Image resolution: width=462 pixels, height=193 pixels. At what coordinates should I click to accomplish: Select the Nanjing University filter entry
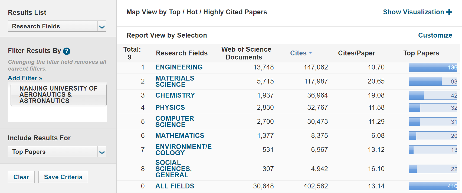tap(58, 95)
